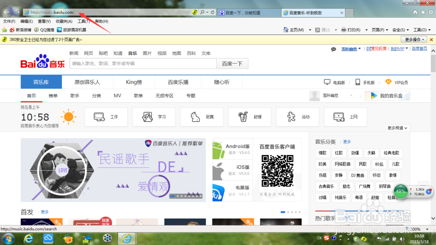The image size is (436, 245).
Task: Click the 百度一下 search button
Action: pos(232,63)
